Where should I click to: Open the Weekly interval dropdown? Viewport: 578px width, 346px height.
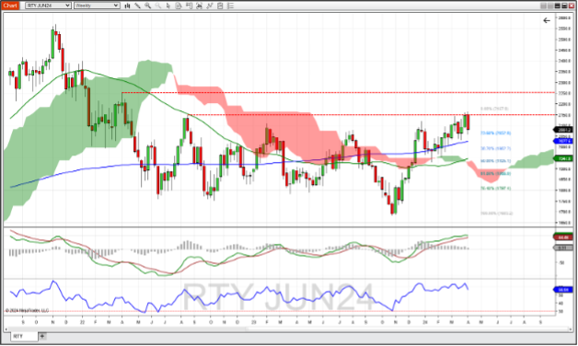[x=97, y=6]
